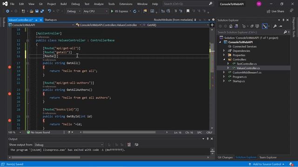Open the GetAll member navigation dropdown
The width and height of the screenshot is (298, 167).
(176, 25)
